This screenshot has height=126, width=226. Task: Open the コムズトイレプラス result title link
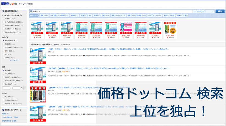point(88,87)
